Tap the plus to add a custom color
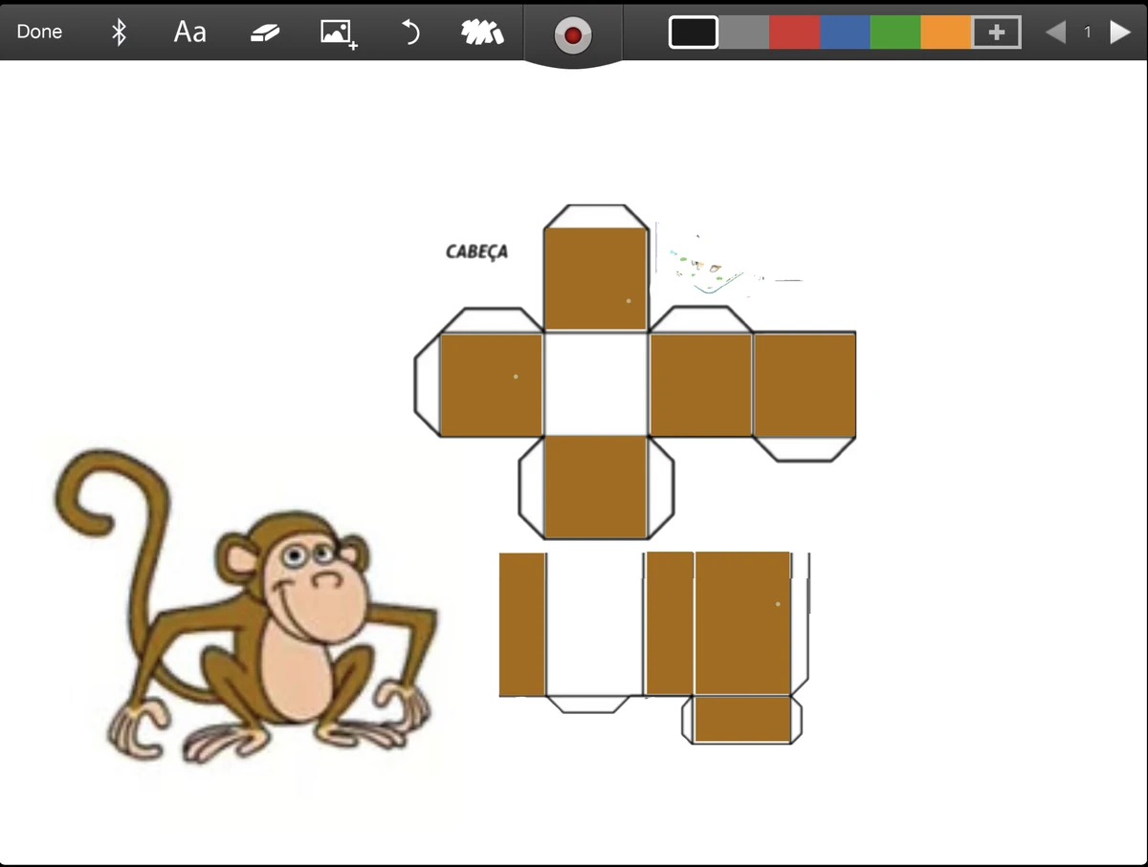This screenshot has width=1148, height=867. point(996,32)
